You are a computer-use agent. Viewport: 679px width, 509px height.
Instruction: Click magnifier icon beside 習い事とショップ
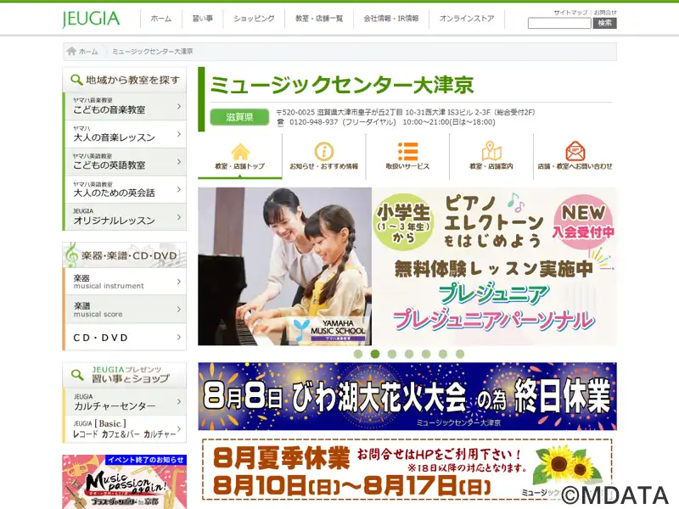tap(77, 375)
